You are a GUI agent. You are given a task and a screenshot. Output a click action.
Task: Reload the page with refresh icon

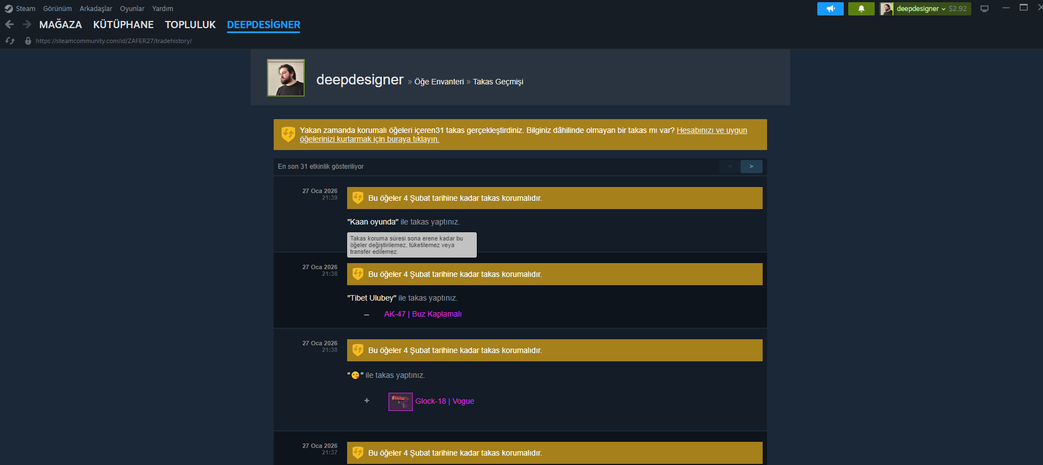(10, 41)
